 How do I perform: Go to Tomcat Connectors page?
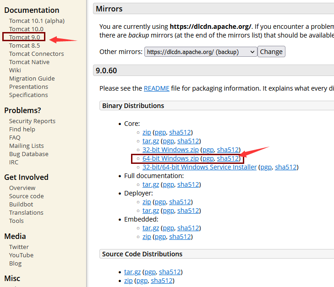click(37, 54)
